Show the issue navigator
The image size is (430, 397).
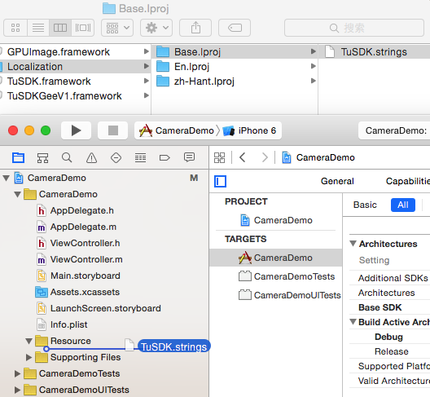(x=91, y=157)
